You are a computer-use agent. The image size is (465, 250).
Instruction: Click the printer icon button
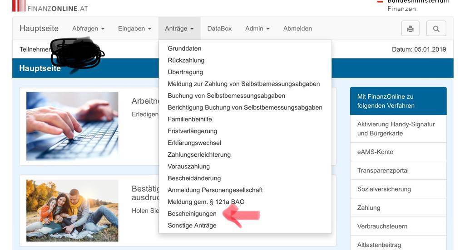click(x=410, y=29)
